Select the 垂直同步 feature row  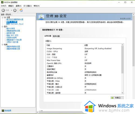click(x=83, y=75)
